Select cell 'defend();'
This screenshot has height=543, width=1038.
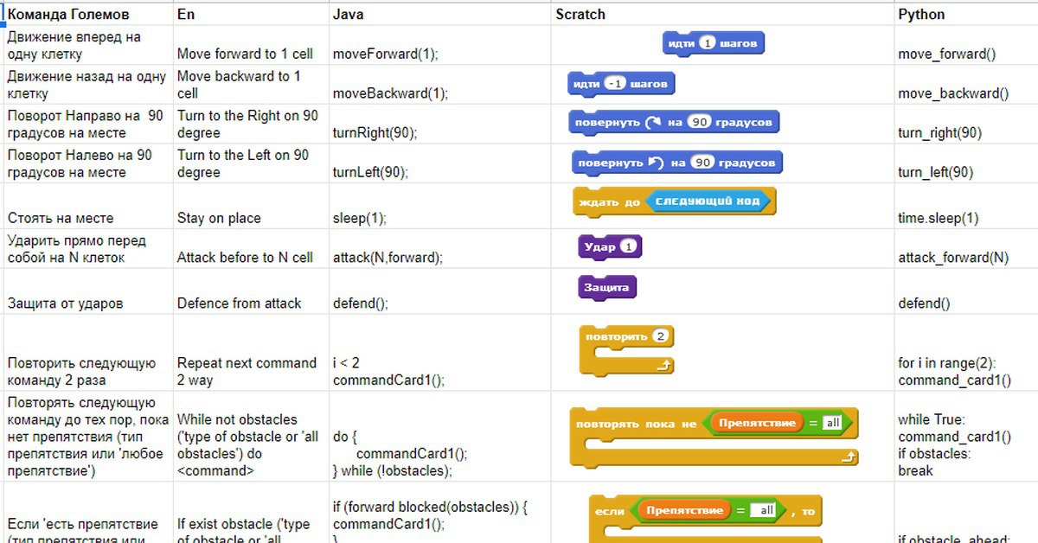[439, 291]
